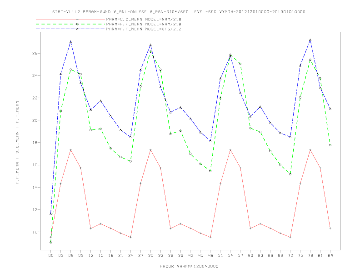The width and height of the screenshot is (360, 278).
Task: Click x-axis tick label 42
Action: (x=190, y=255)
